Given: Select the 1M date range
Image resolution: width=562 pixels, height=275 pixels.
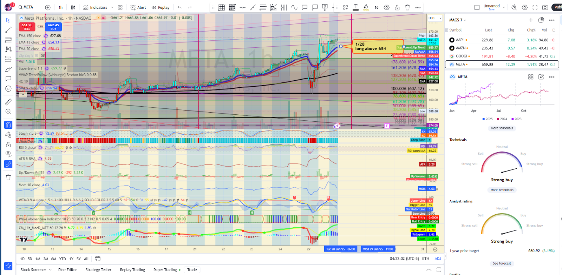Looking at the screenshot, I should click(x=38, y=259).
